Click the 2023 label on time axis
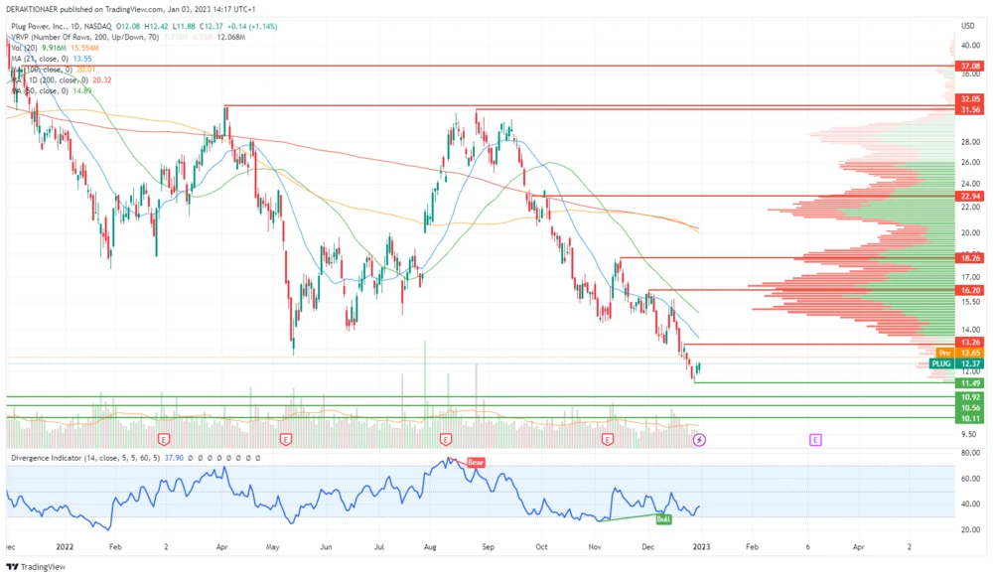The width and height of the screenshot is (993, 578). pos(701,546)
